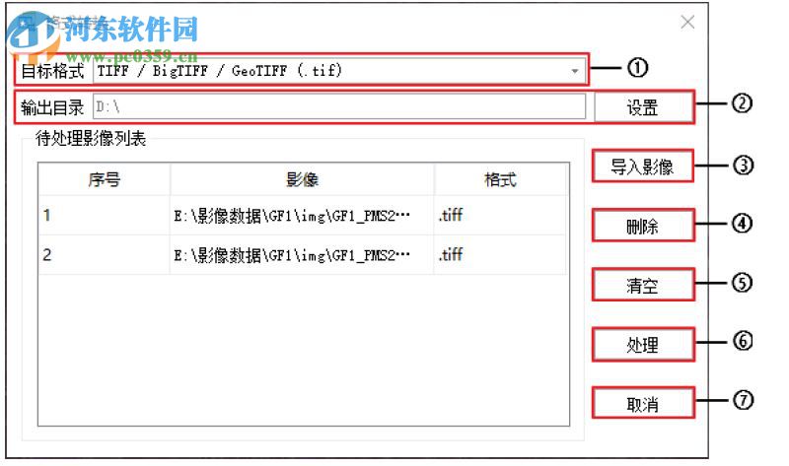The width and height of the screenshot is (789, 466).
Task: Select the 格式 column header
Action: point(500,179)
